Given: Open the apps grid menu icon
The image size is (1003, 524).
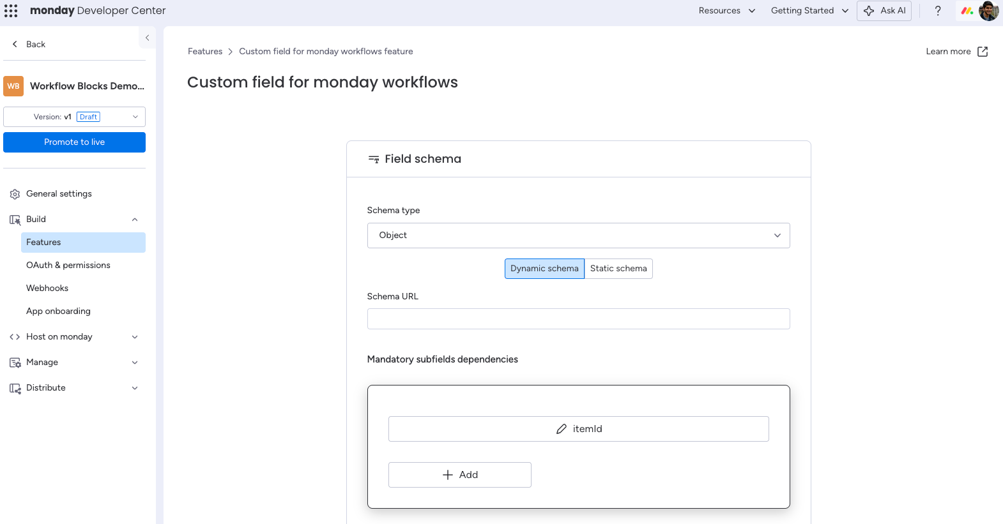Looking at the screenshot, I should point(11,11).
